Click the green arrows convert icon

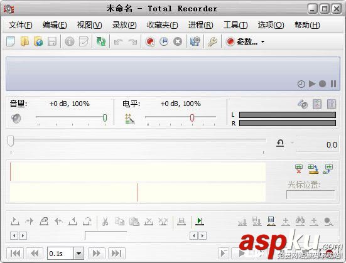tap(101, 41)
